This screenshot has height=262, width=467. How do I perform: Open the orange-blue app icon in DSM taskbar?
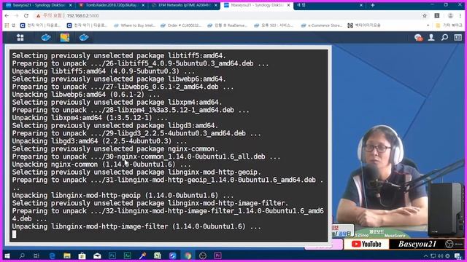tap(65, 37)
